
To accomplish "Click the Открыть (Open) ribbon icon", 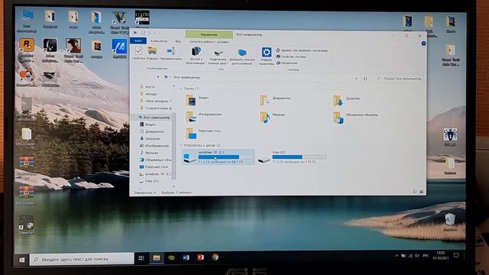I will (x=152, y=53).
